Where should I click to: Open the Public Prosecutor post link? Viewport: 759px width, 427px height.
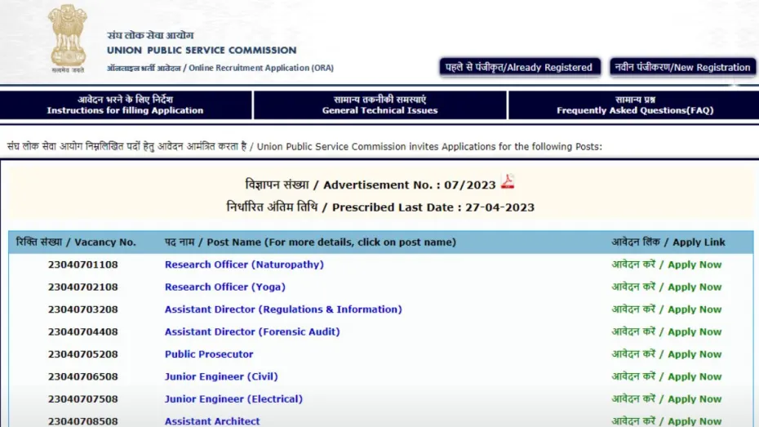[209, 354]
